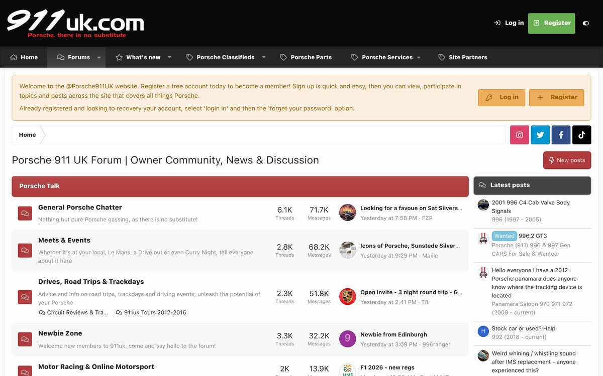Click avatar beside Wanted 996.2 GT3 post
The height and width of the screenshot is (376, 603).
tap(483, 238)
